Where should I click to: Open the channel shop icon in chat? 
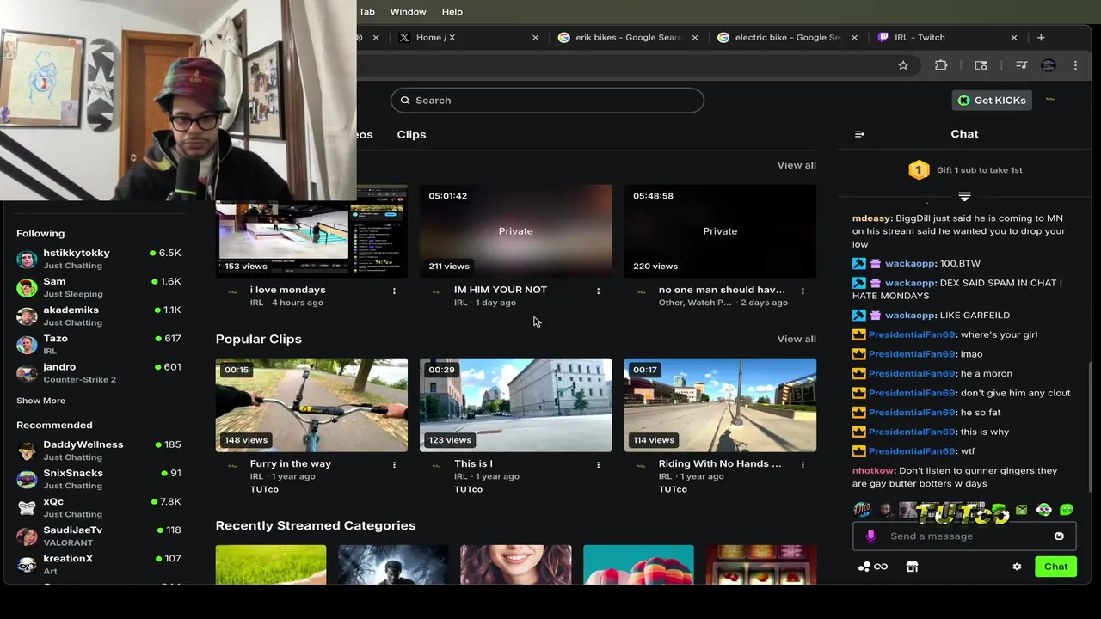[x=912, y=567]
